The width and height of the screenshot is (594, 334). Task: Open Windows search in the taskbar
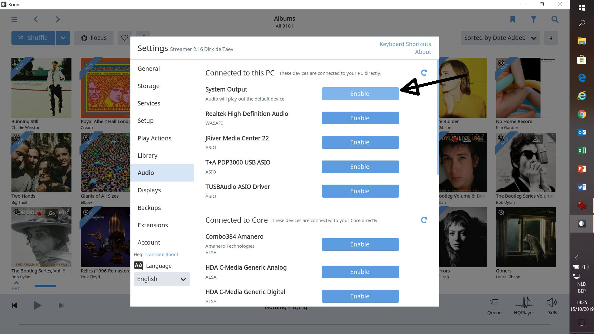tap(582, 23)
